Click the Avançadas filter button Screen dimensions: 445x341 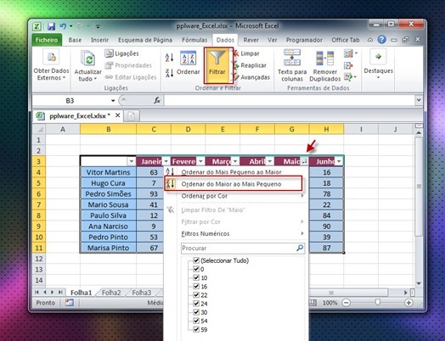point(251,77)
